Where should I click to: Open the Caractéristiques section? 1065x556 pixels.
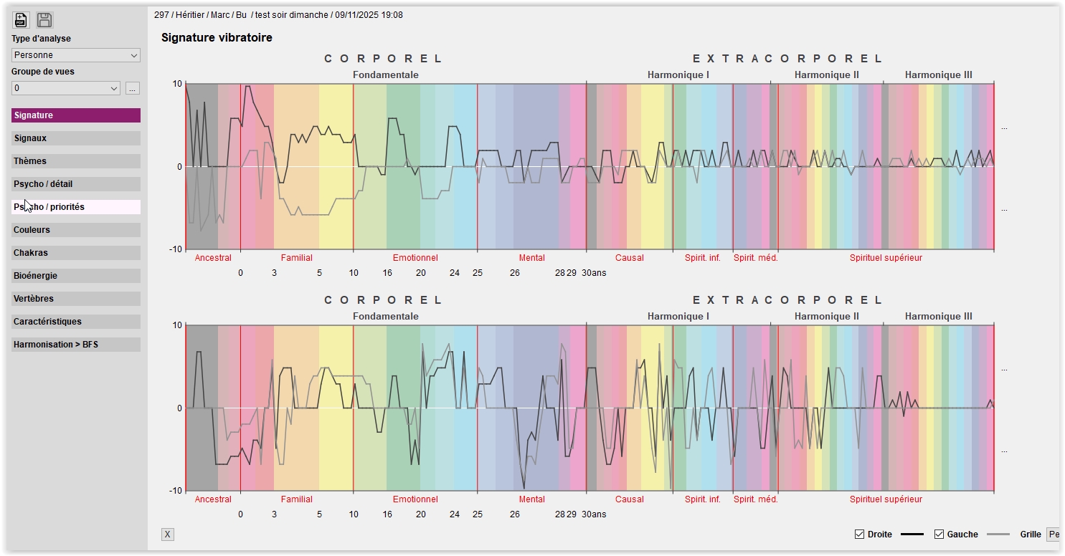click(76, 322)
